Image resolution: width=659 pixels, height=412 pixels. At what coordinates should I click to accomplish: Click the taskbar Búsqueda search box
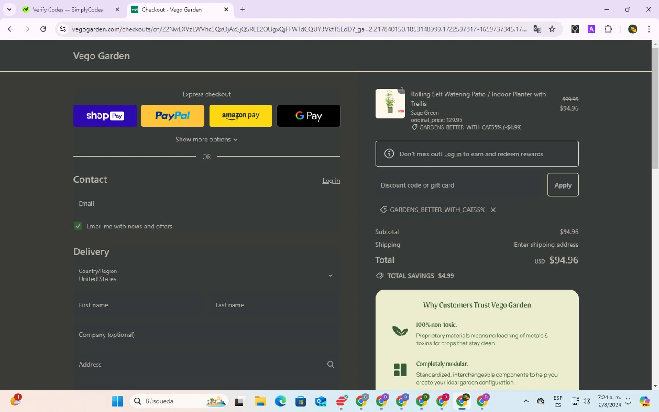click(x=179, y=401)
